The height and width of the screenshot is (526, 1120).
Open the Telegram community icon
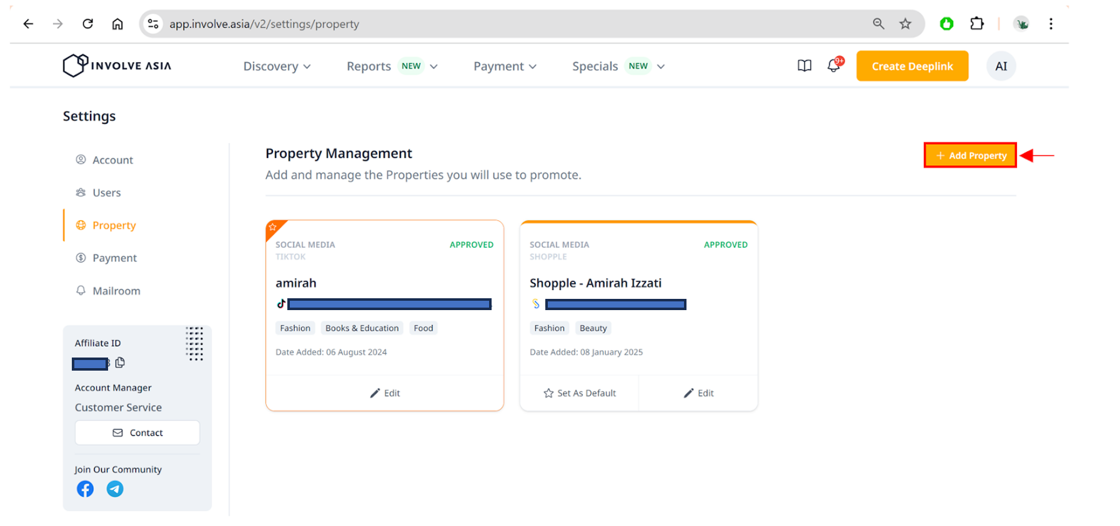click(115, 489)
